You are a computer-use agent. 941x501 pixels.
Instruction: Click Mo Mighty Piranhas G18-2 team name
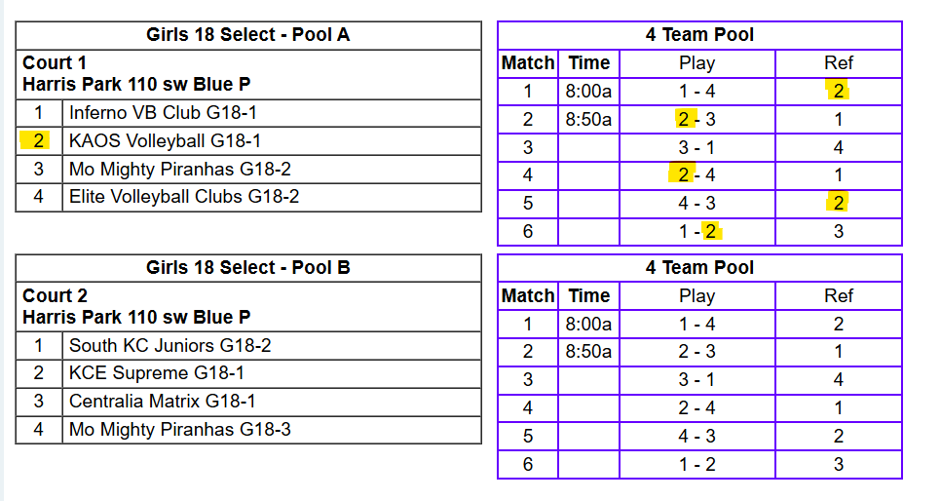pyautogui.click(x=179, y=170)
